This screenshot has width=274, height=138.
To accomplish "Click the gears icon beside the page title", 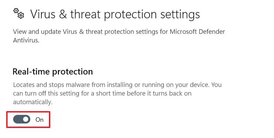I will (x=19, y=13).
